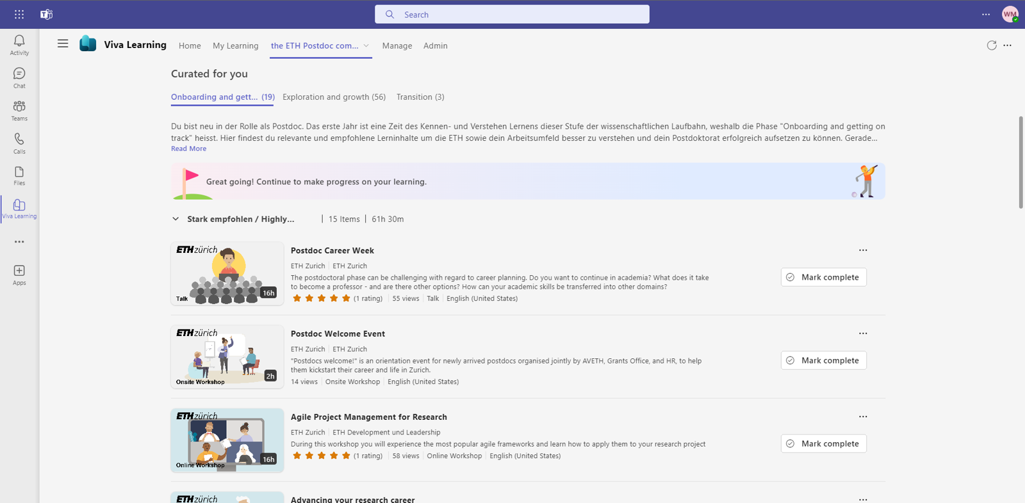Select Viva Learning in the sidebar
The width and height of the screenshot is (1025, 503).
pos(19,209)
